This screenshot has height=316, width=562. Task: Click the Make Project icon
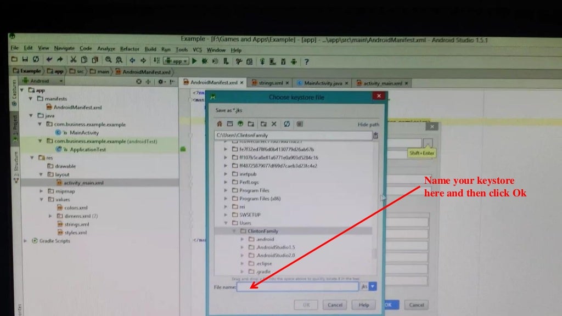click(156, 60)
